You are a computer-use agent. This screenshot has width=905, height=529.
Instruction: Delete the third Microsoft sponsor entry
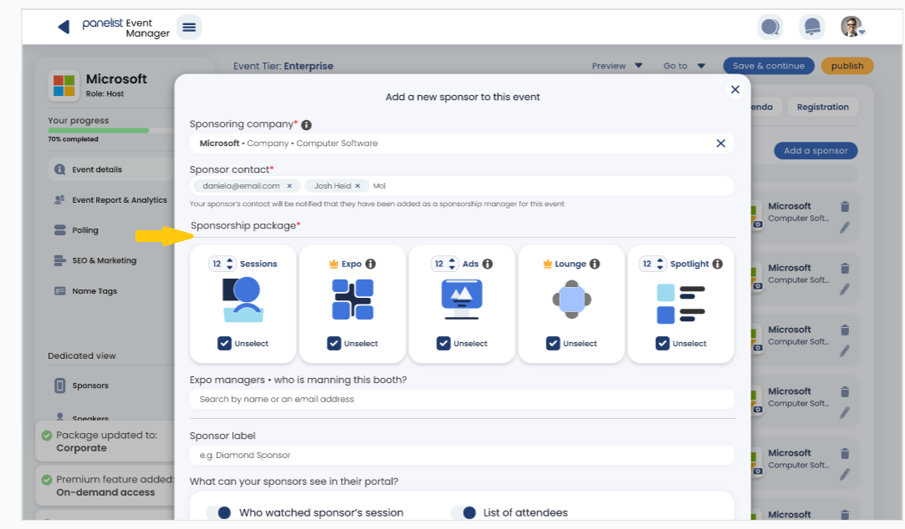point(845,330)
